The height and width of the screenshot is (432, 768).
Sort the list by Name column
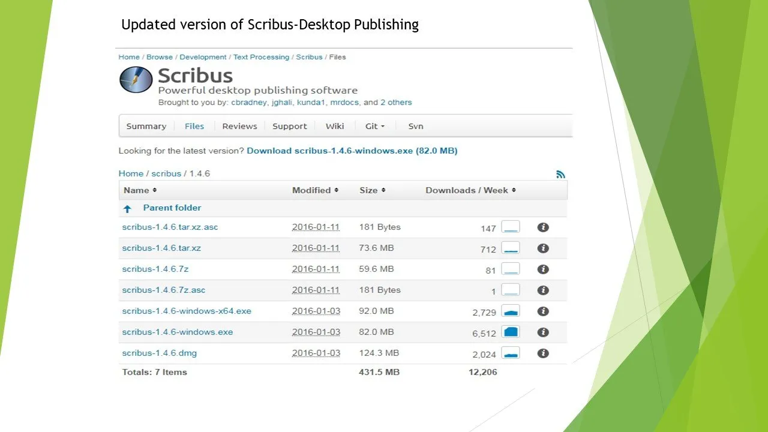click(x=140, y=190)
